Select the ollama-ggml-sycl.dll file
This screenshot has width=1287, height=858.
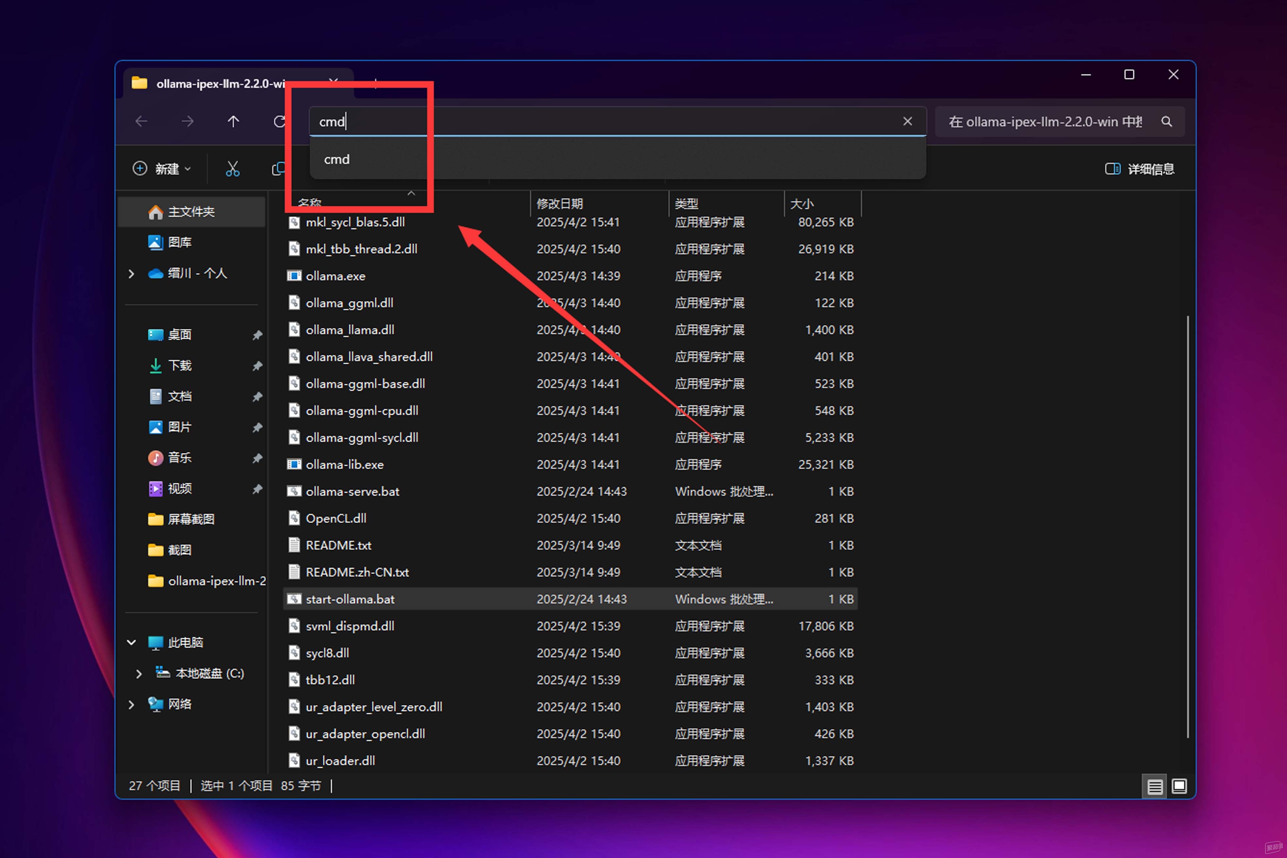tap(570, 437)
